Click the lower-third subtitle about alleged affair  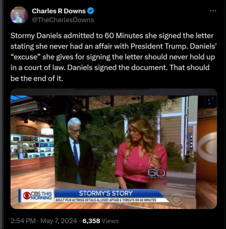[106, 200]
